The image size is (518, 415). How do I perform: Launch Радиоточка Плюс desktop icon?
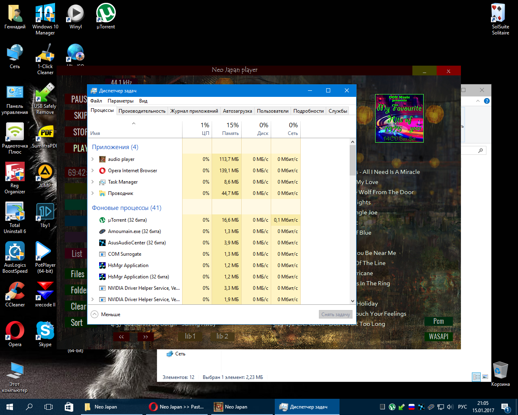coord(15,139)
